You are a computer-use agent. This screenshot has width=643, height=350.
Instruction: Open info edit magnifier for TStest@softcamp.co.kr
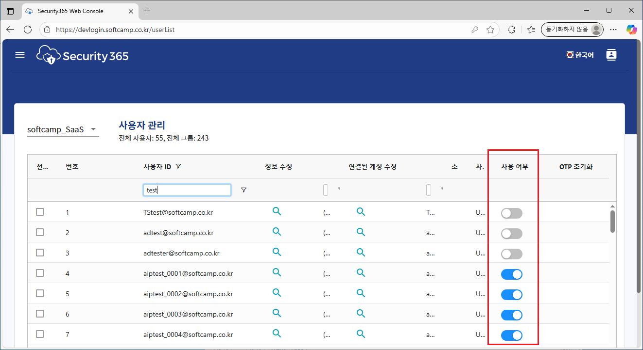(277, 211)
